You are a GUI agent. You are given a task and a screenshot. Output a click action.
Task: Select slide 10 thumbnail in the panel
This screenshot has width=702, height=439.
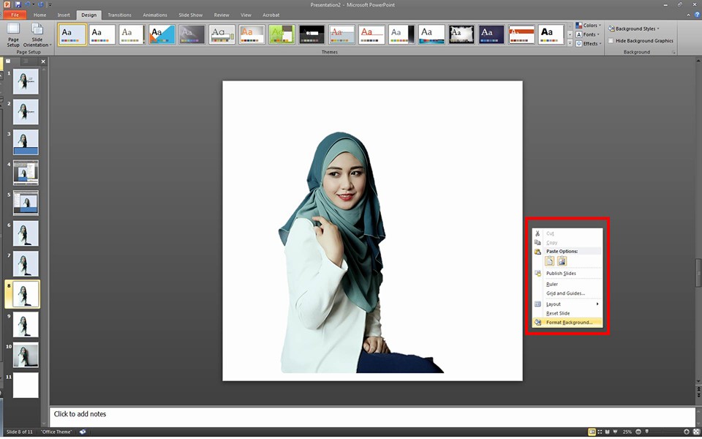pos(26,355)
